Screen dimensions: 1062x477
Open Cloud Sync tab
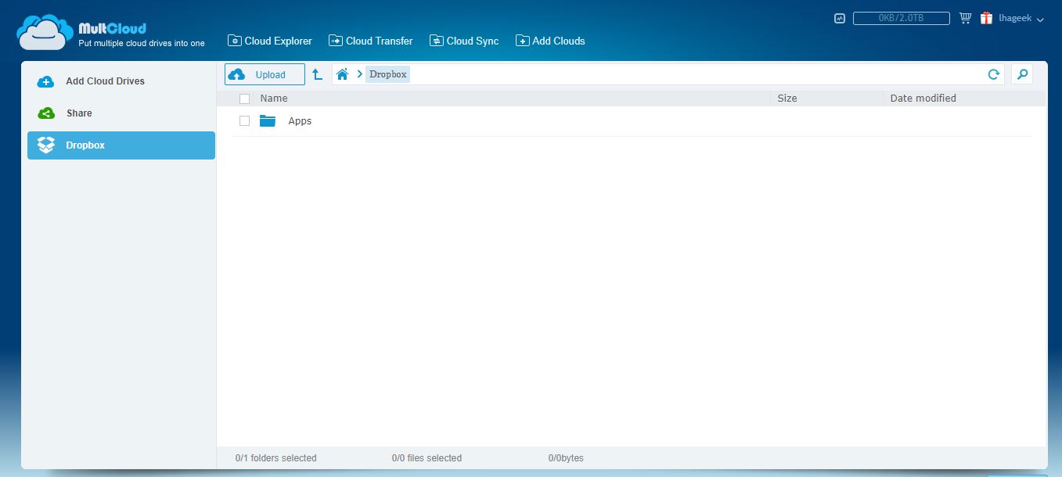[x=464, y=41]
